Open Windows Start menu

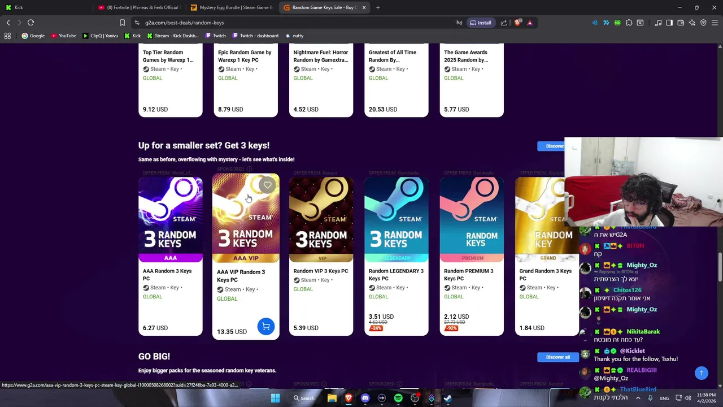point(275,398)
